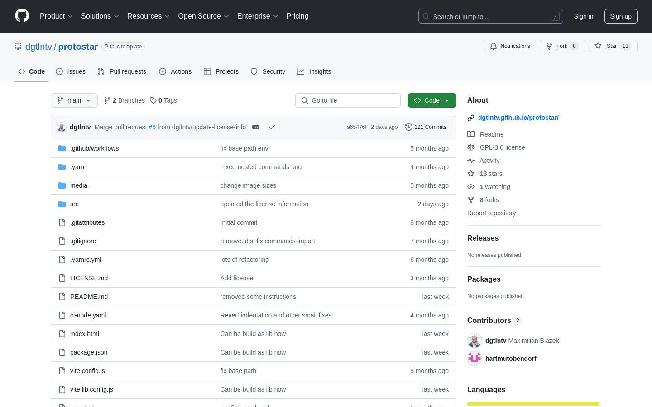
Task: Open the vite.lib.config.js file
Action: tap(91, 389)
